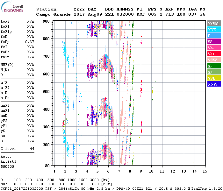The height and width of the screenshot is (191, 223).
Task: Select the X+ light green legend entry
Action: pyautogui.click(x=214, y=72)
